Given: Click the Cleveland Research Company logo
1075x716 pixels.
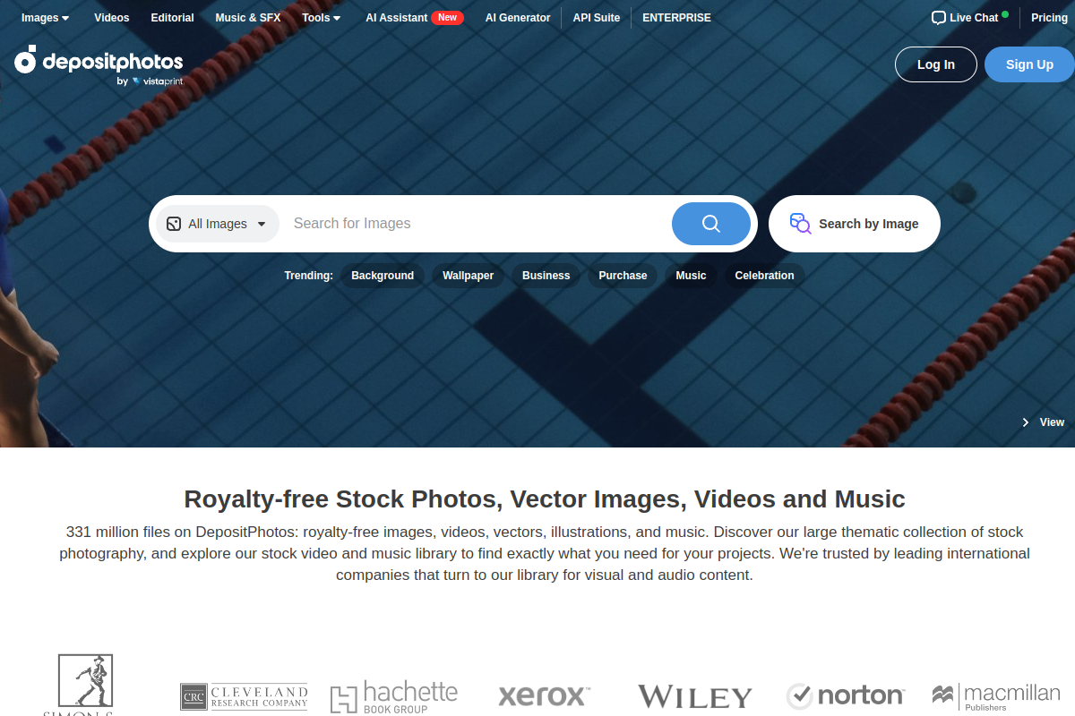Looking at the screenshot, I should tap(244, 696).
